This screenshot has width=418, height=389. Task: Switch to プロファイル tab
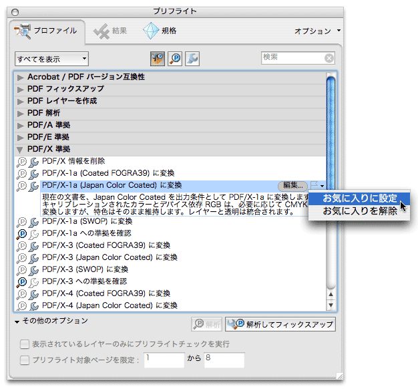(x=47, y=31)
